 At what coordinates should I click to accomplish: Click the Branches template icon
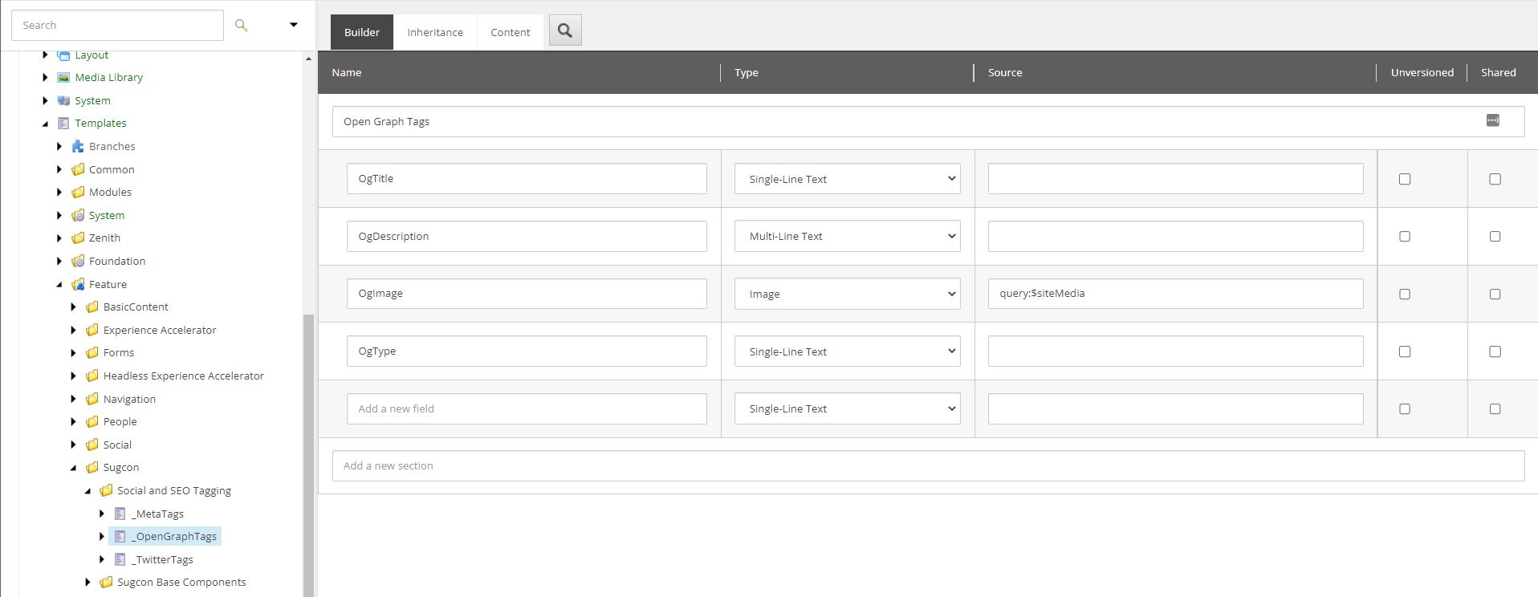click(78, 147)
